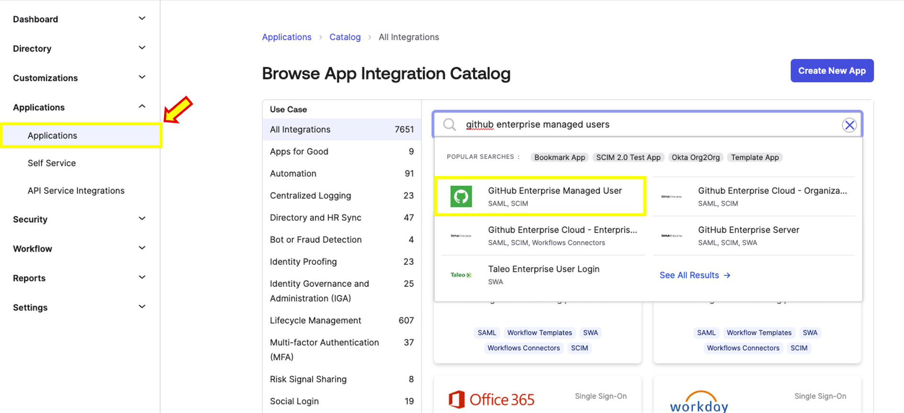Open the Directory sidebar section
Screen dimensions: 904x413
coord(80,48)
